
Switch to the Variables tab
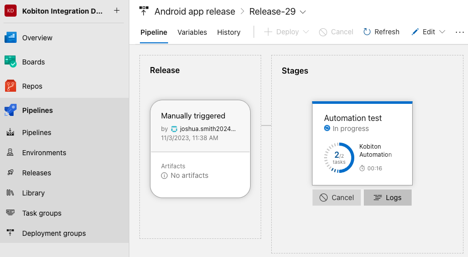pyautogui.click(x=192, y=32)
